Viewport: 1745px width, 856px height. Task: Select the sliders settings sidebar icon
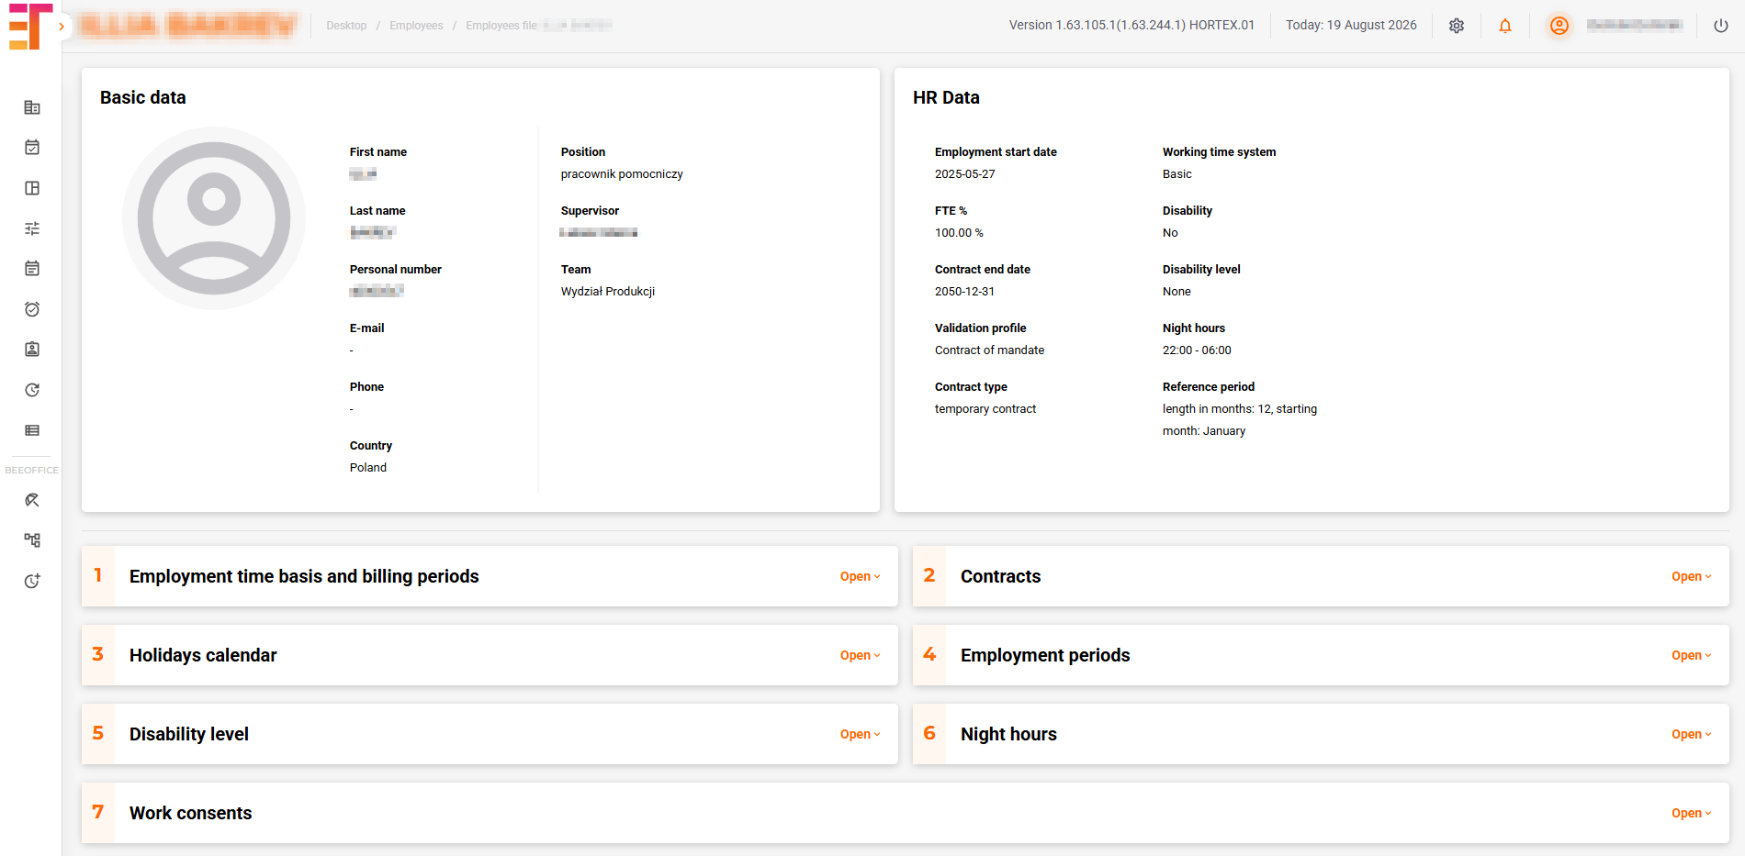pos(32,228)
